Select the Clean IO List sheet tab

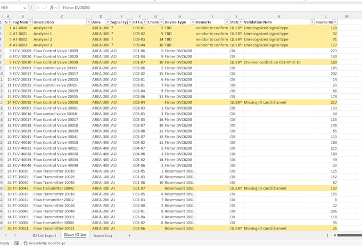tap(75, 235)
